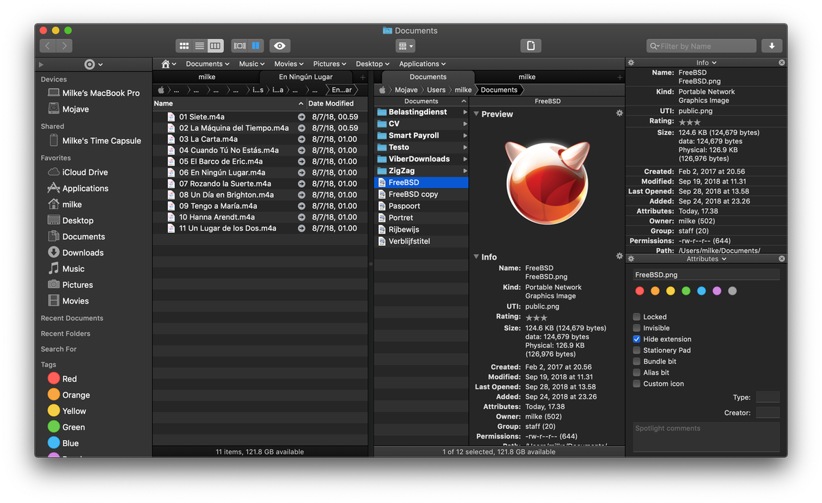
Task: Open the Music dropdown in favorites bar
Action: pyautogui.click(x=252, y=64)
